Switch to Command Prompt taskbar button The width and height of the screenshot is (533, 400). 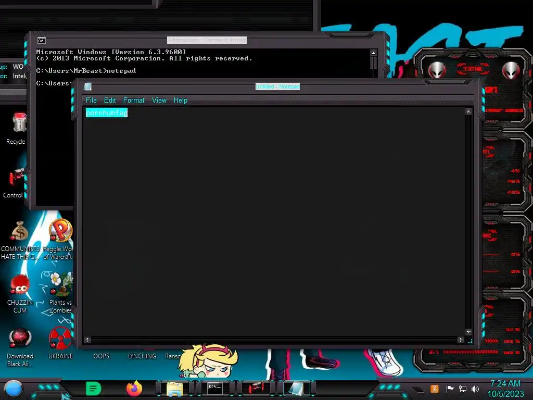tap(215, 388)
